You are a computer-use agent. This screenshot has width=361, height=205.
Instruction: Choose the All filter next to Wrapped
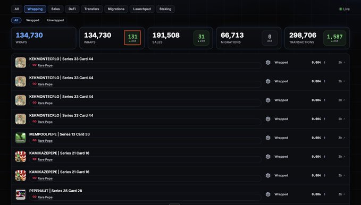[16, 20]
